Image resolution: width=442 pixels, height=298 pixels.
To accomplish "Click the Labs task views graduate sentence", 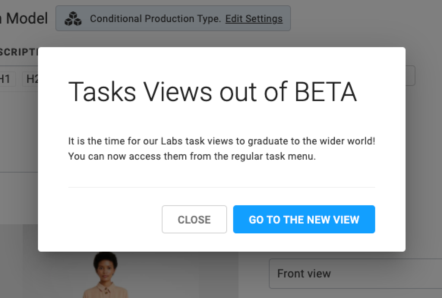I will [x=221, y=141].
